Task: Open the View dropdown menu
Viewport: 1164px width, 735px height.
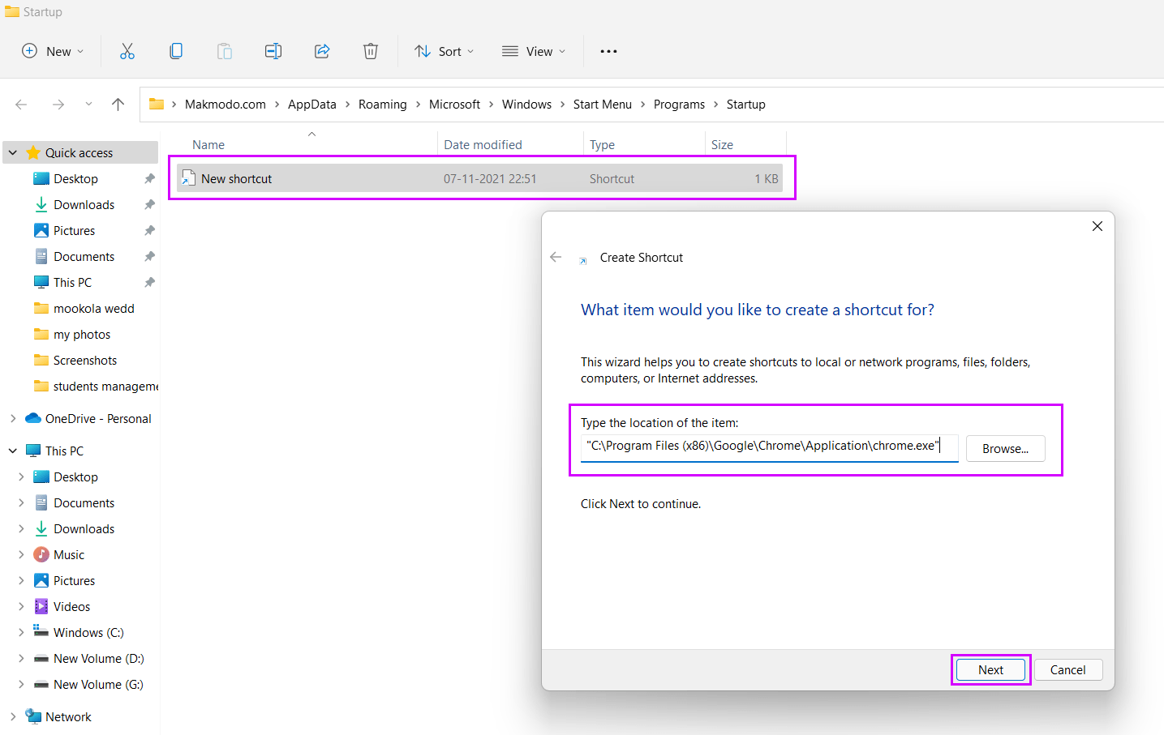Action: pos(534,51)
